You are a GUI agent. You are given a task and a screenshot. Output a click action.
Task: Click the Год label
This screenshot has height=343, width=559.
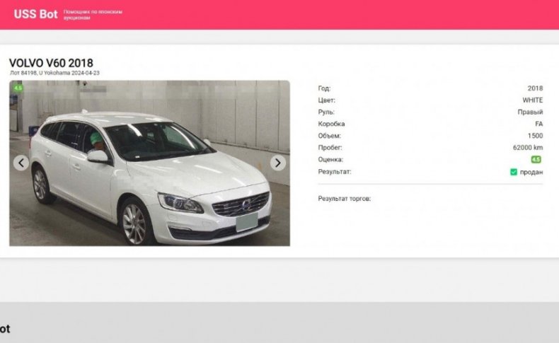pyautogui.click(x=324, y=88)
